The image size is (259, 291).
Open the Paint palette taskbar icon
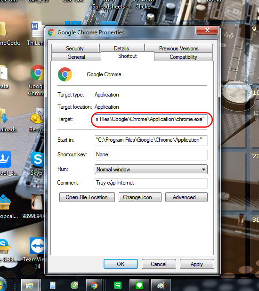(x=161, y=285)
